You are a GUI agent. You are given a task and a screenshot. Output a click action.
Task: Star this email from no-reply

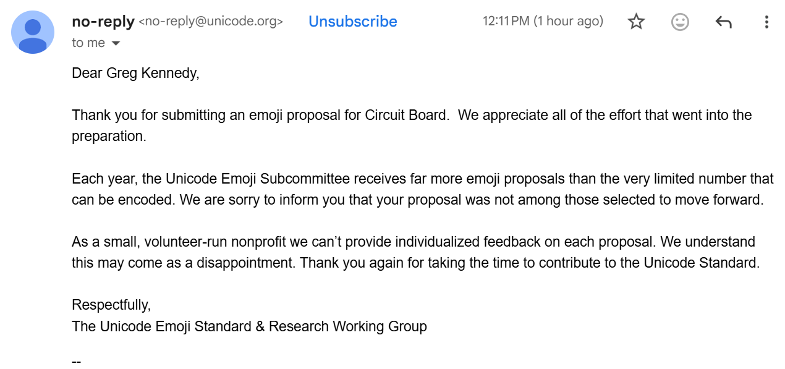(x=636, y=22)
